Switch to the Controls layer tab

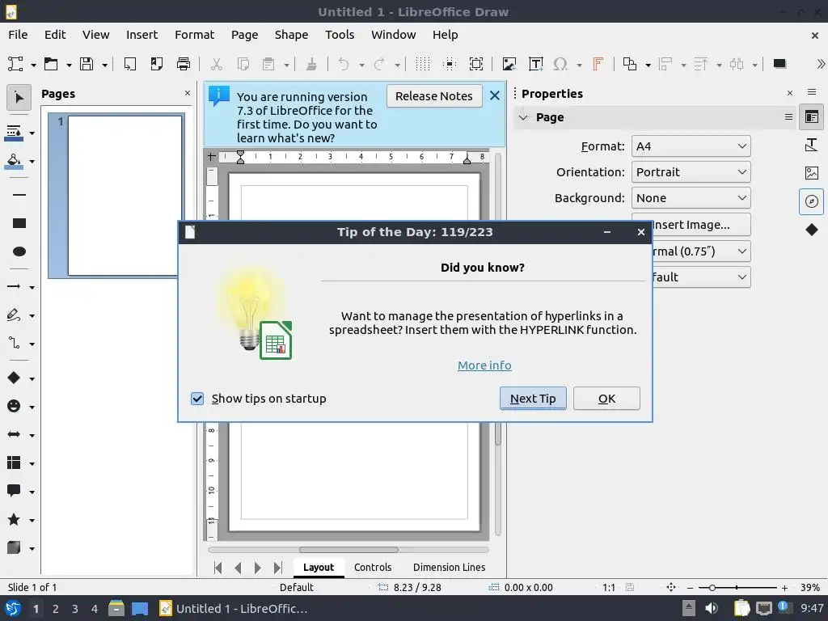(x=373, y=567)
